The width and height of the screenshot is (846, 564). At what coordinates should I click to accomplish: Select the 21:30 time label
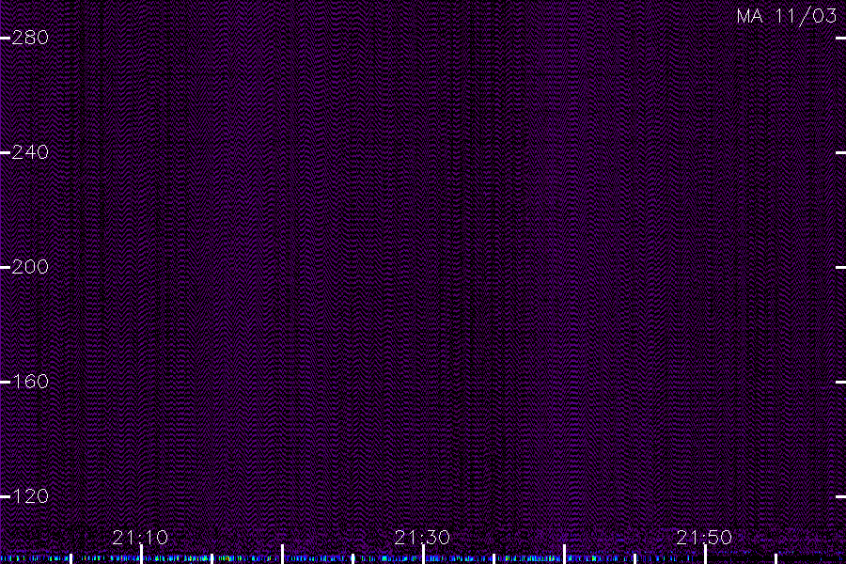pos(422,537)
